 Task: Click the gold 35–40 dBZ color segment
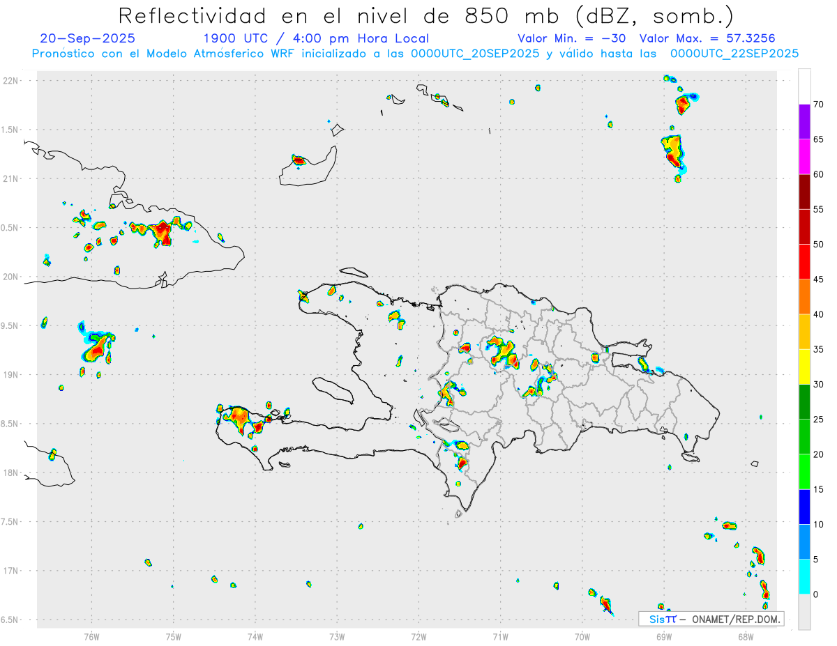click(804, 332)
